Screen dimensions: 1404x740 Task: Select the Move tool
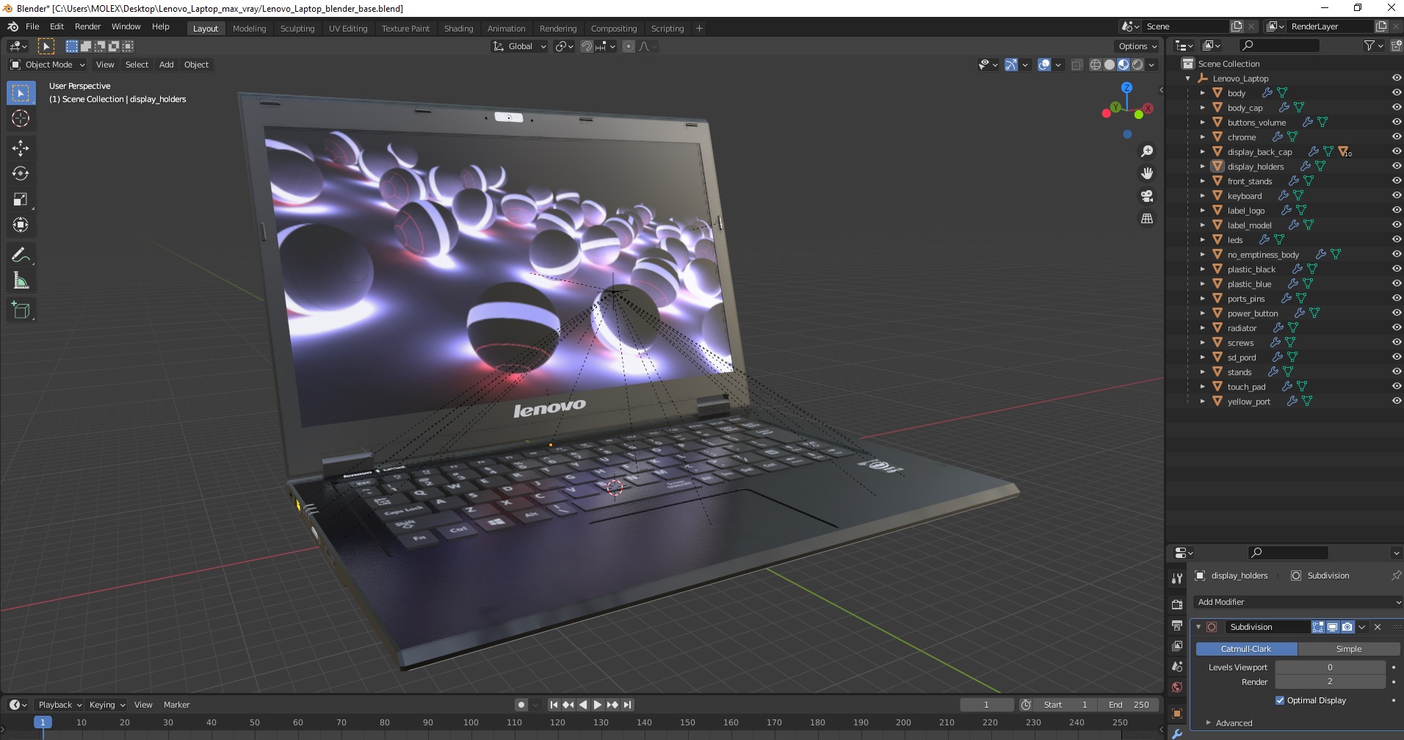(21, 148)
